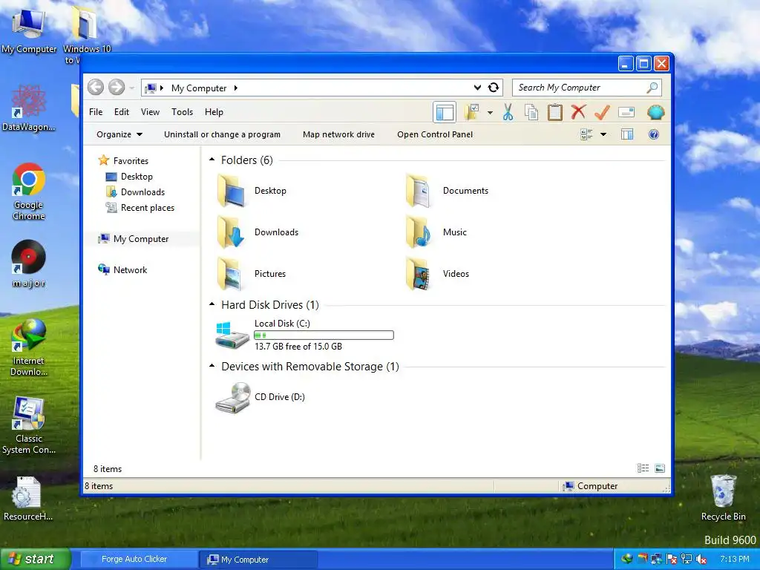Open the folder options dropdown arrow
The height and width of the screenshot is (570, 760).
click(x=490, y=113)
